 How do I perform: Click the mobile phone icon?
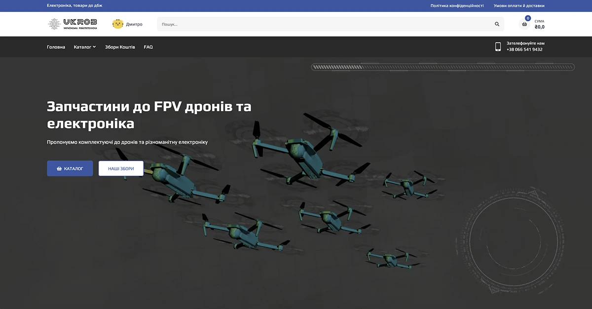pyautogui.click(x=498, y=47)
